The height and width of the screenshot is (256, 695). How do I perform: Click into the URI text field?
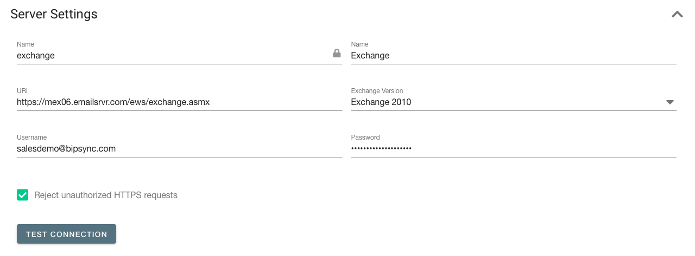click(179, 102)
